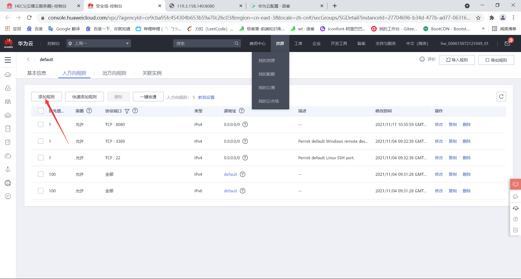521x279 pixels.
Task: Bookmark this page with the star icon
Action: [x=478, y=18]
